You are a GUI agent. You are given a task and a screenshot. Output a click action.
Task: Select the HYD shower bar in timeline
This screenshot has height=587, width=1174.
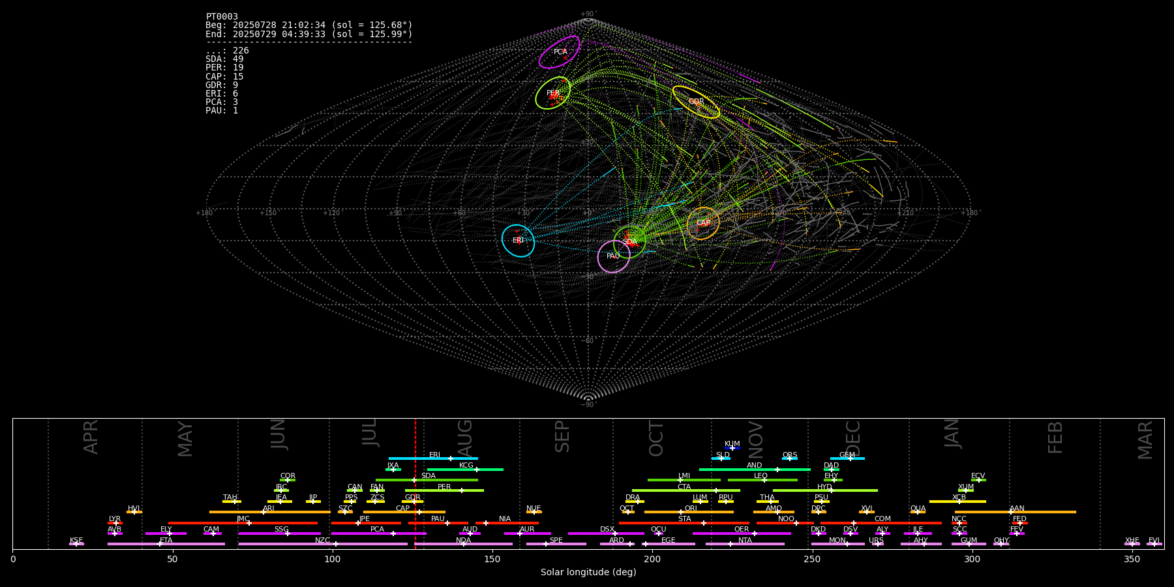point(825,490)
